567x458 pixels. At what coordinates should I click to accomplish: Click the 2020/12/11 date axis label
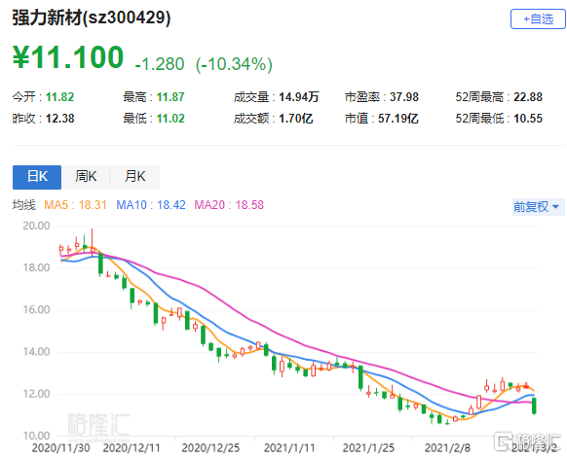[x=132, y=448]
